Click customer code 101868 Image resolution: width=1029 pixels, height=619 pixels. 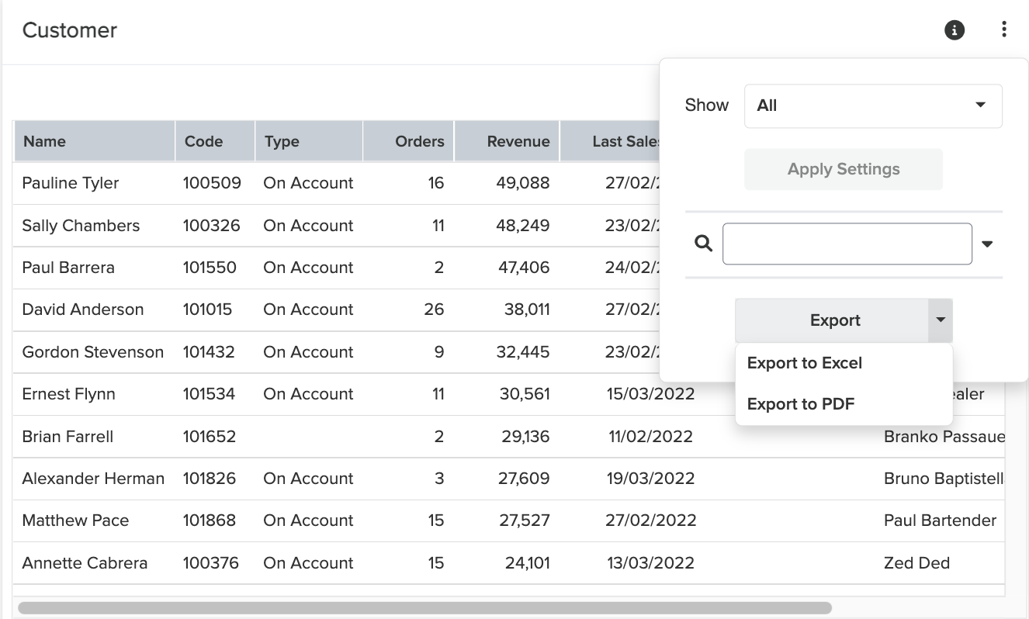coord(210,520)
